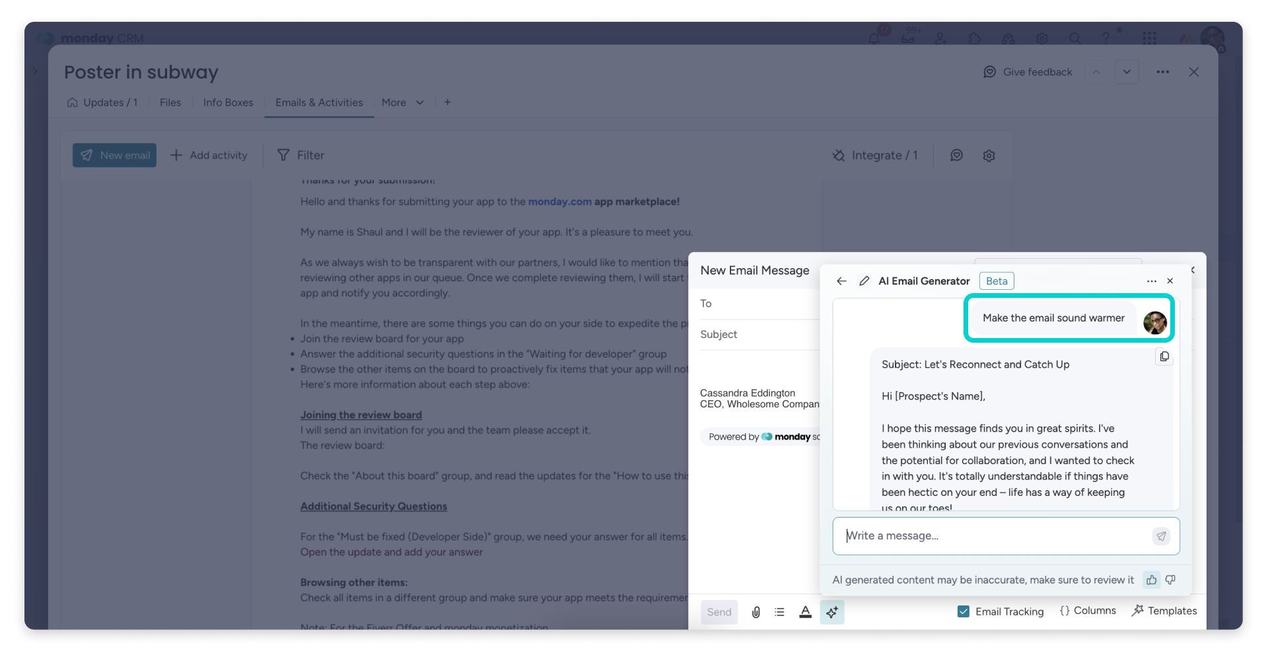Go to the previous item arrow
1268x651 pixels.
[1096, 72]
